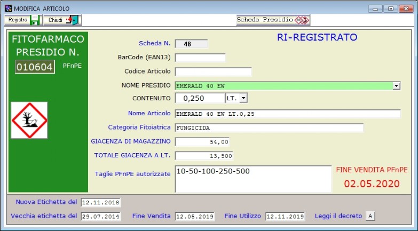Click the PFnPE label in green panel
This screenshot has height=231, width=418.
pos(72,66)
